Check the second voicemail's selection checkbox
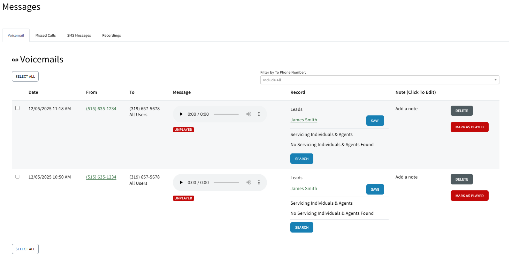Screen dimensions: 512x258 click(17, 176)
